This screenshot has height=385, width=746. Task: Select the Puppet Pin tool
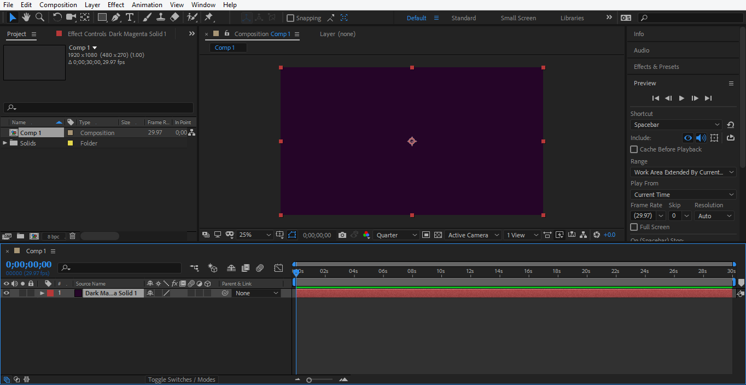(x=208, y=17)
